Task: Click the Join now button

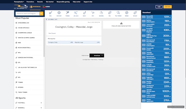Action: coord(167,7)
